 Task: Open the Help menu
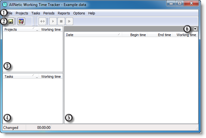tap(92, 13)
